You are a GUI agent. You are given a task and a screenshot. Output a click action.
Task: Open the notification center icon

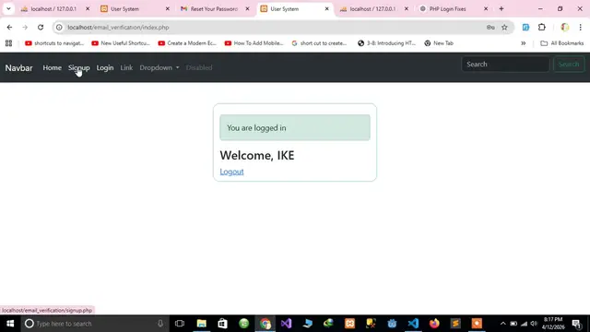576,324
